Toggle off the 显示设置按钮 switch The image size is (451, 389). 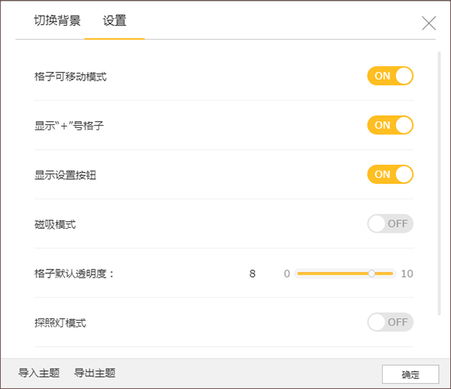[x=390, y=175]
